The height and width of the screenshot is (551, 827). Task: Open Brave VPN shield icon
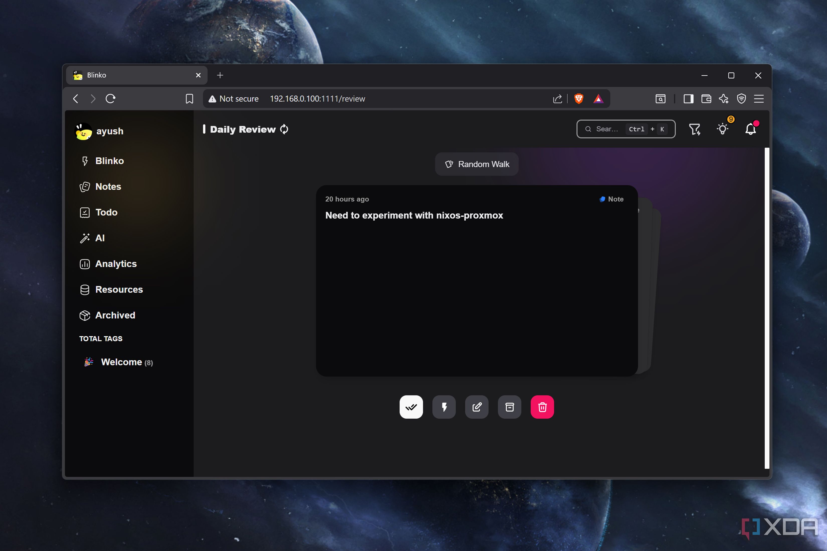click(x=741, y=99)
